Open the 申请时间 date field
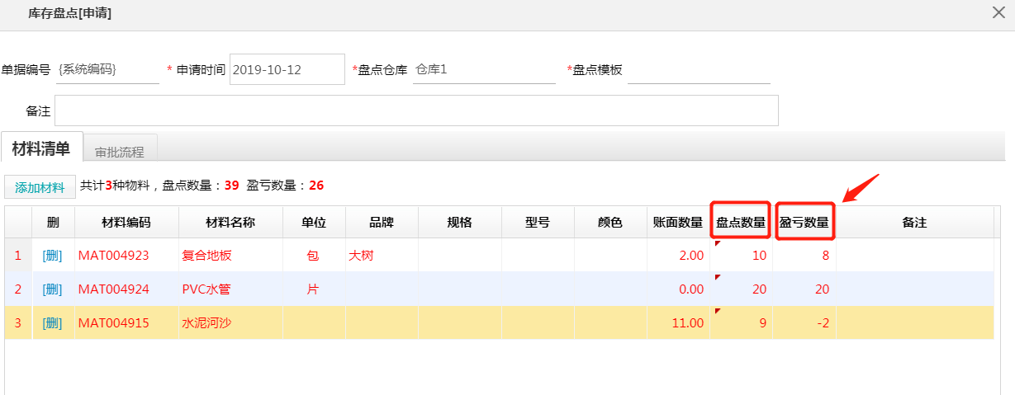 (x=287, y=70)
